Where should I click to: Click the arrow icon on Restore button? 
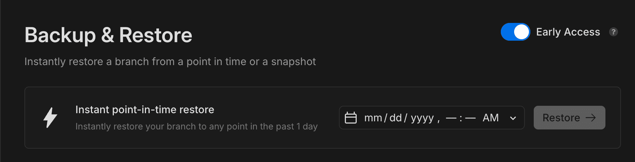click(591, 118)
